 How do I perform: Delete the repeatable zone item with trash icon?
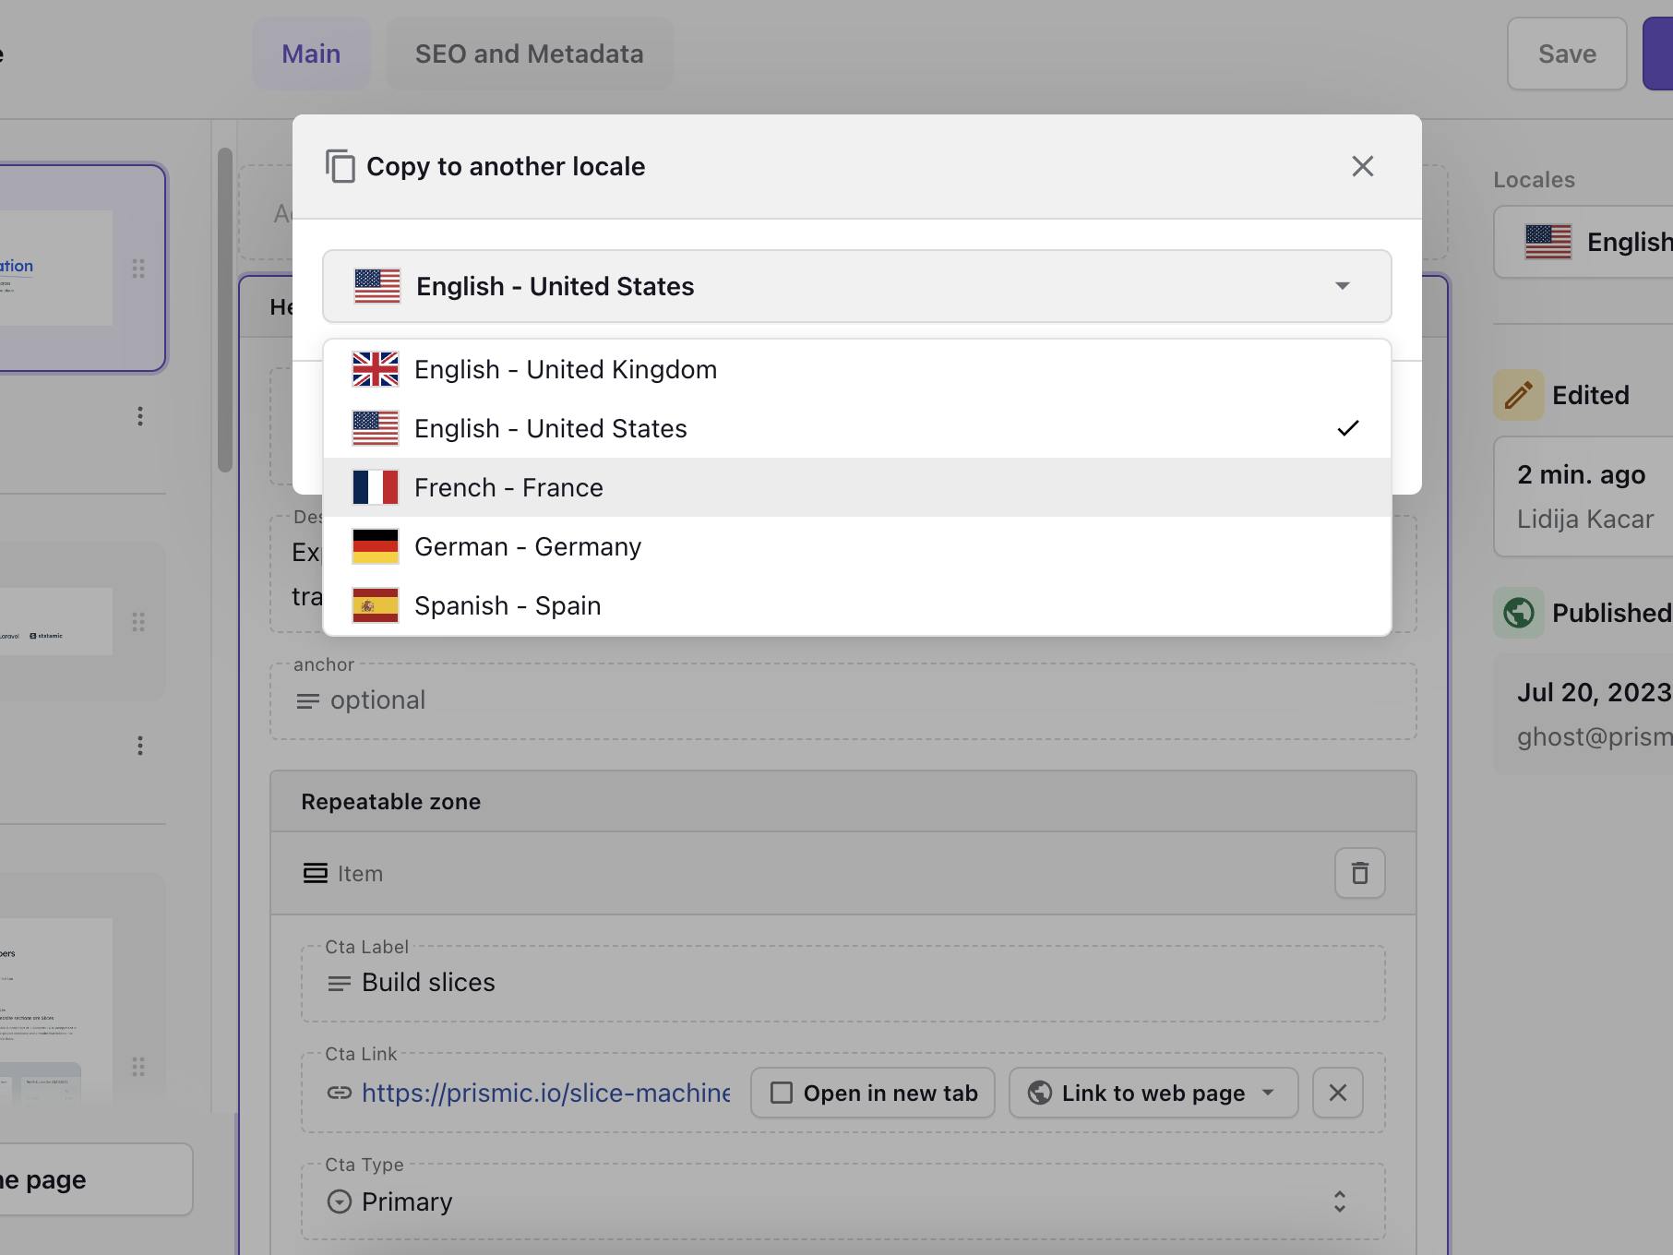1359,873
